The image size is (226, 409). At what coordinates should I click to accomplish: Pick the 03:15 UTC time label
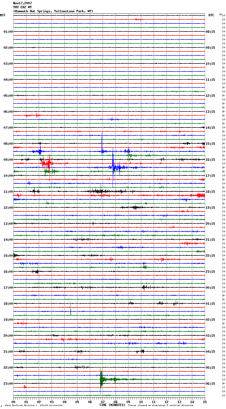[210, 336]
